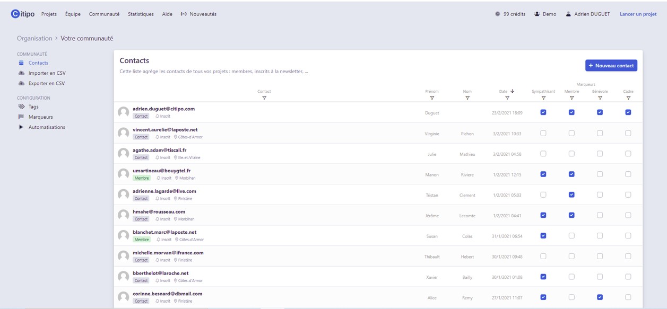Viewport: 667px width, 309px height.
Task: Enable Bénévole marker for umartineau@bouygtel.fr
Action: click(600, 174)
